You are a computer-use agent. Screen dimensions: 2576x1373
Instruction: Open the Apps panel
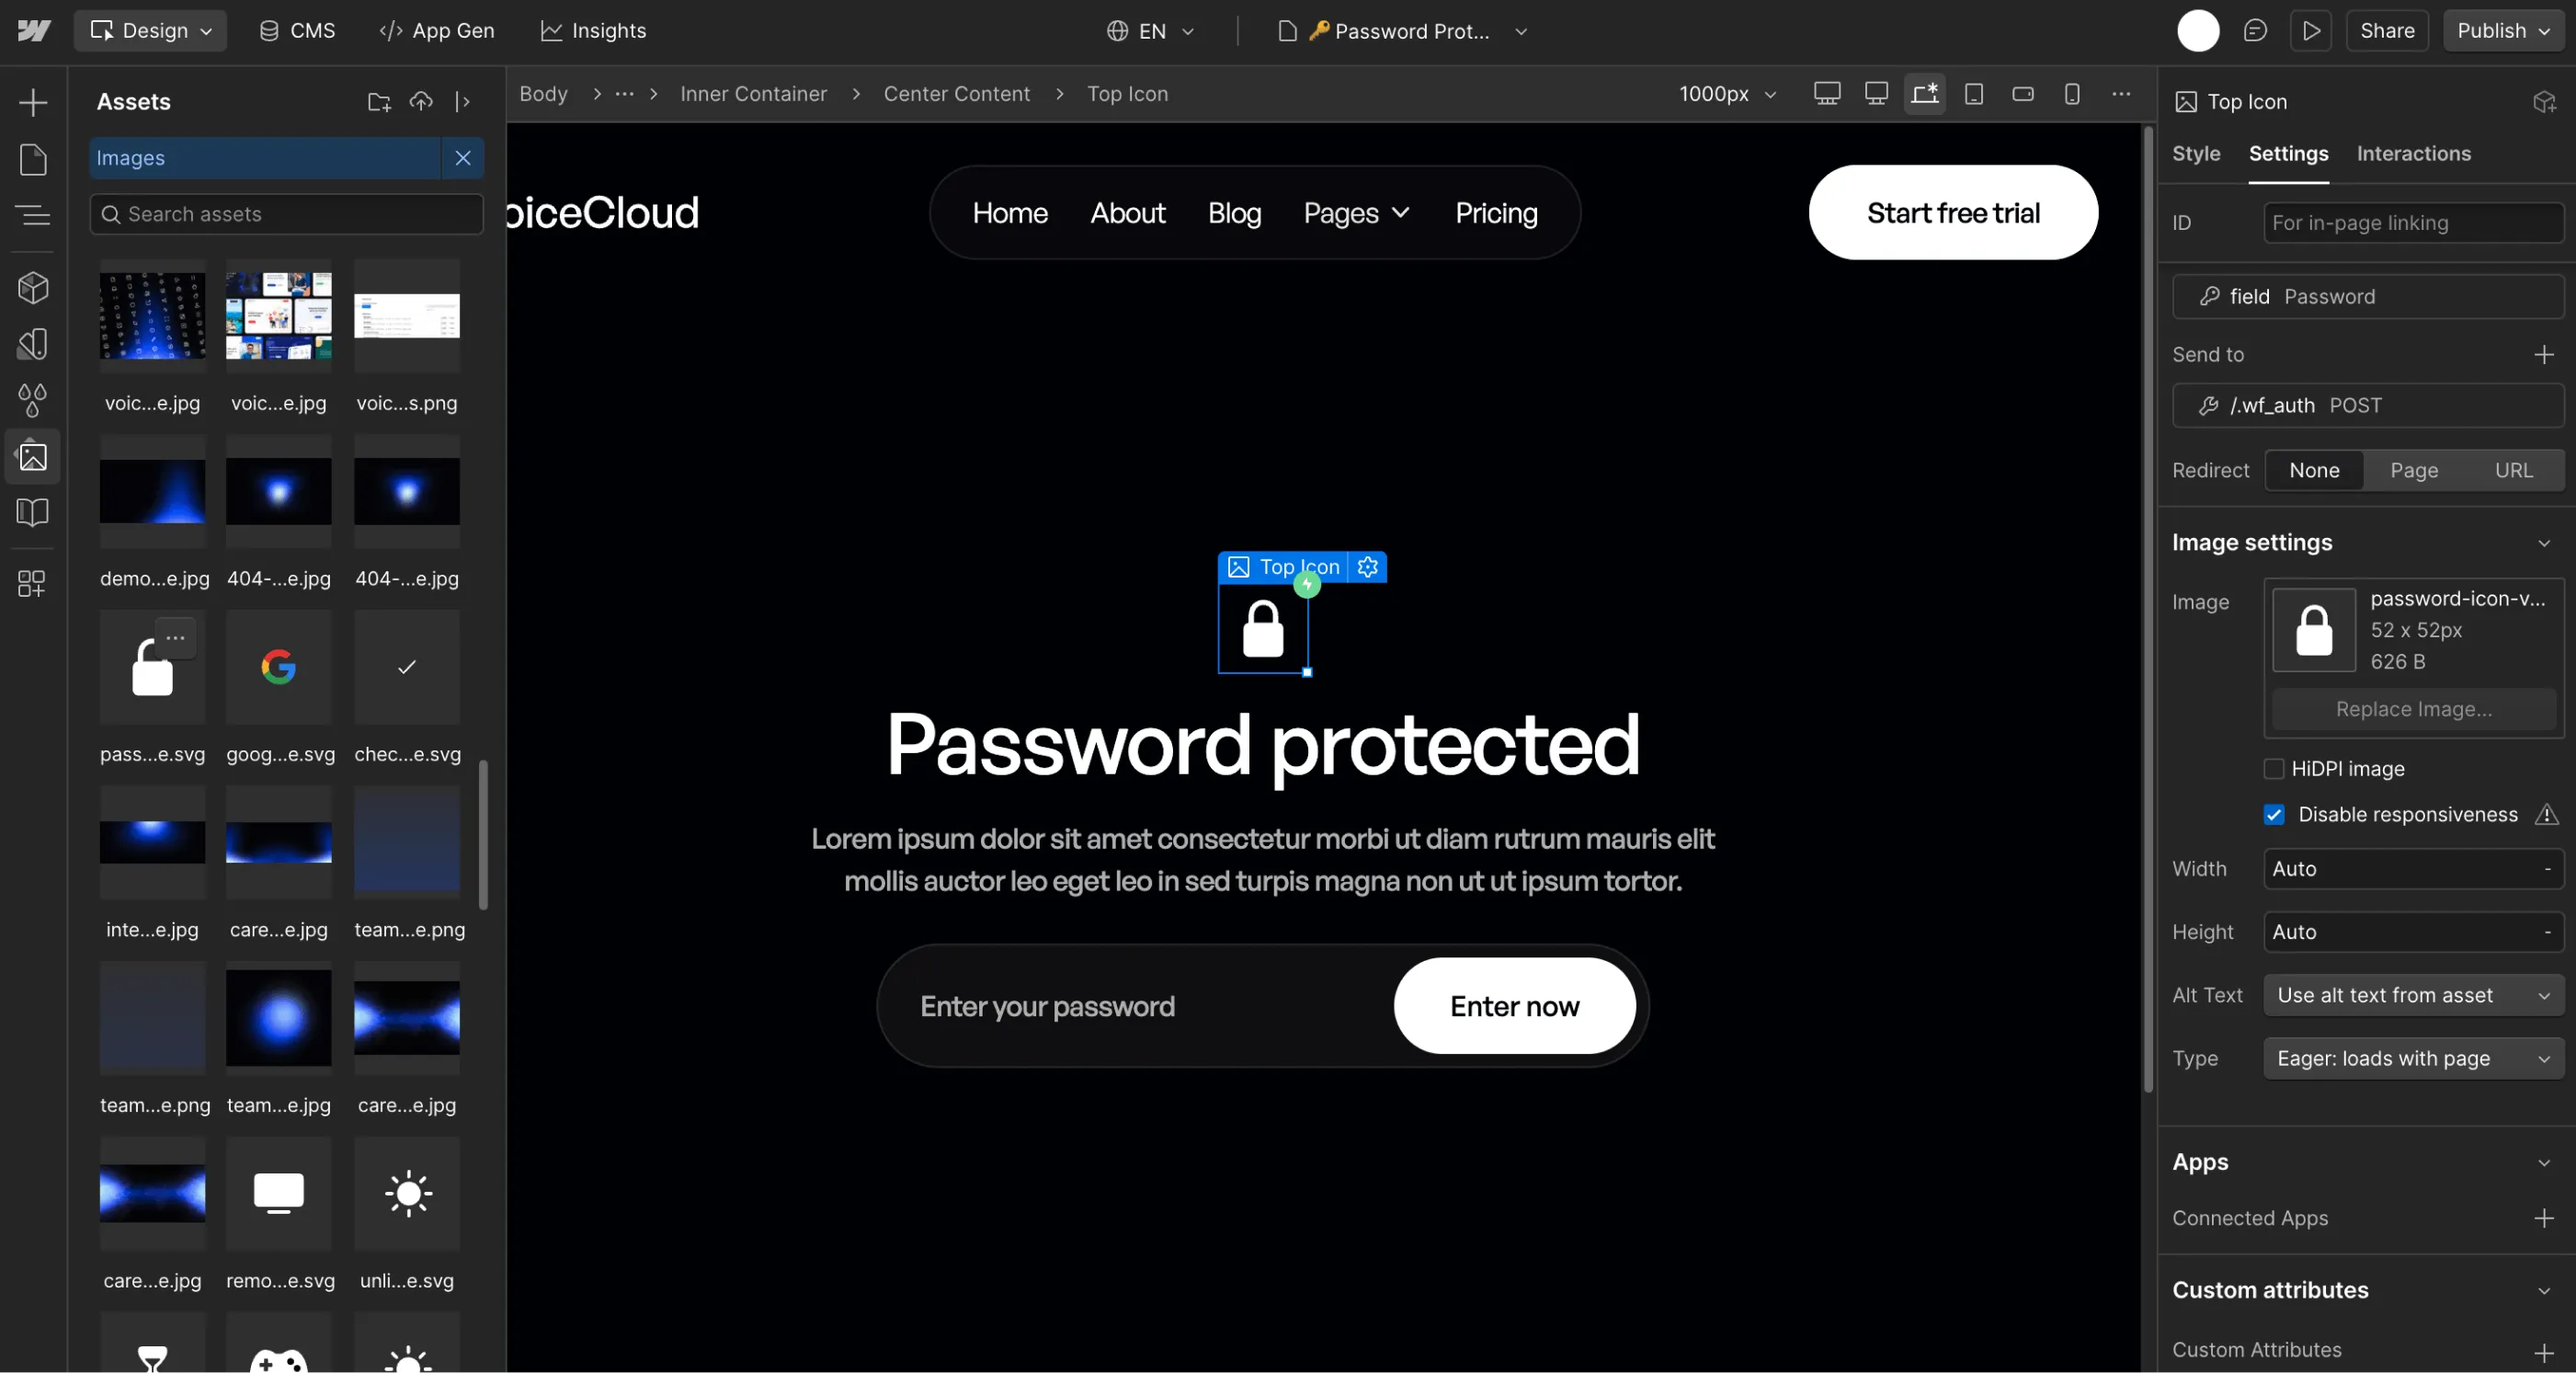click(33, 584)
